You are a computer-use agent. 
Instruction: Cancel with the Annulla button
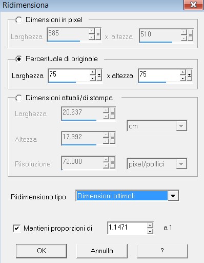coord(102,251)
